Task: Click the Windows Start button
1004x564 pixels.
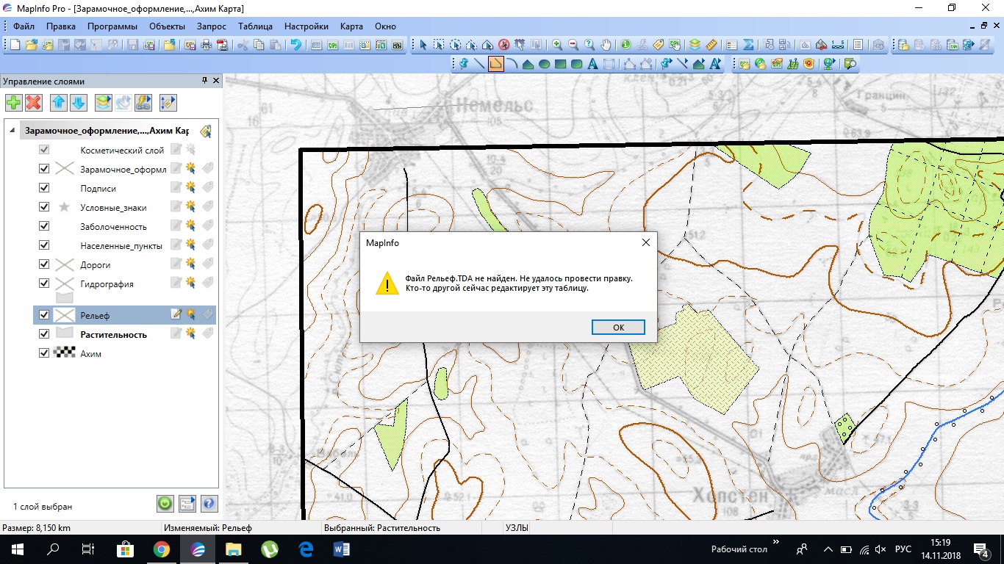Action: (x=17, y=549)
